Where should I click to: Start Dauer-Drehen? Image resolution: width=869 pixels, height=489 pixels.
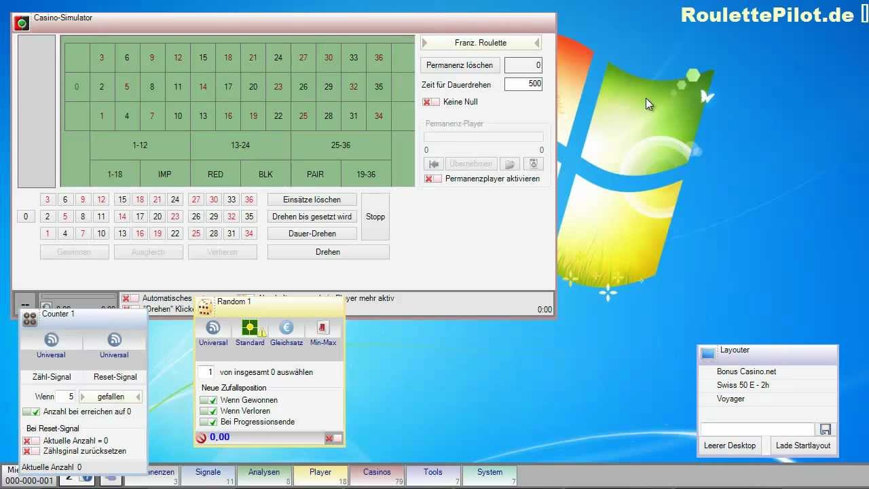[x=312, y=233]
